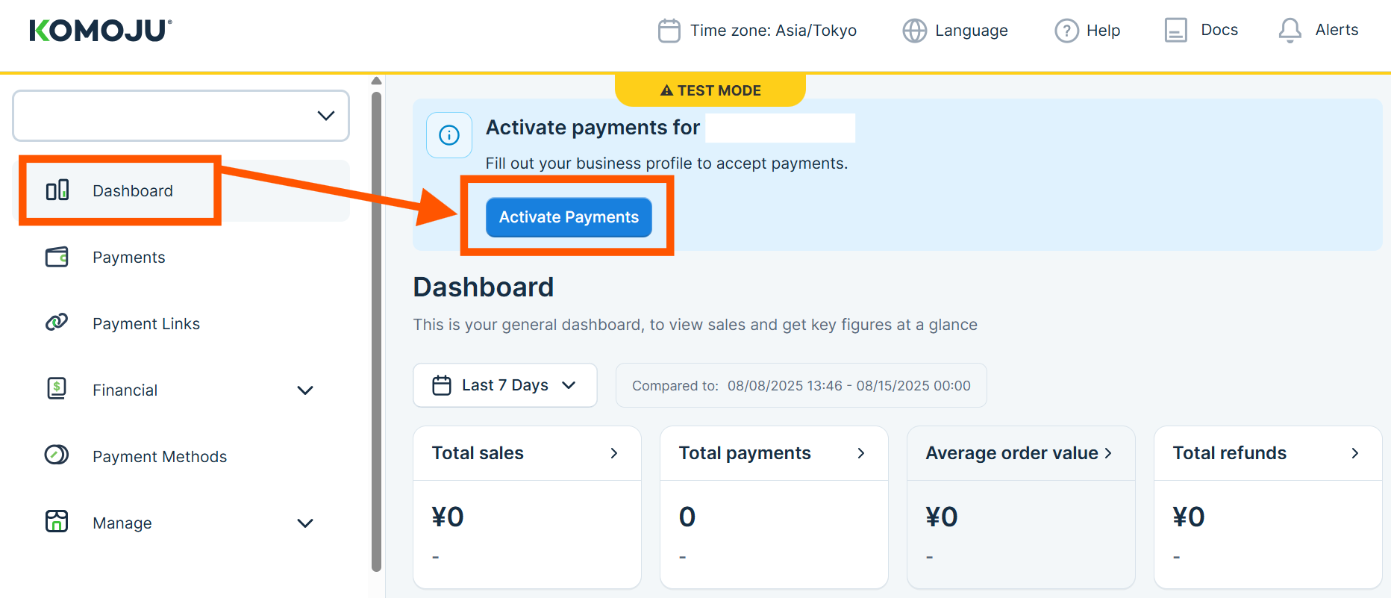Image resolution: width=1391 pixels, height=598 pixels.
Task: Click the Alerts bell icon
Action: [x=1290, y=31]
